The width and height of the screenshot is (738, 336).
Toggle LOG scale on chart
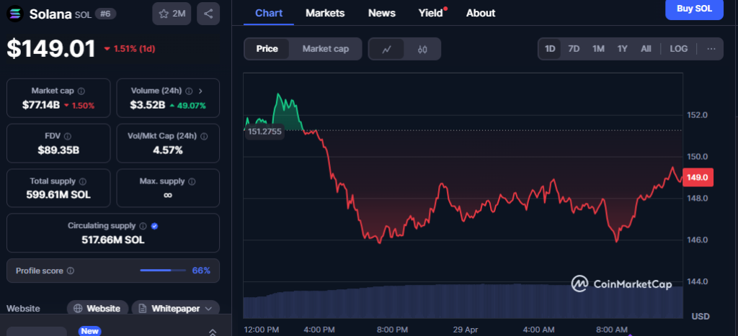679,49
